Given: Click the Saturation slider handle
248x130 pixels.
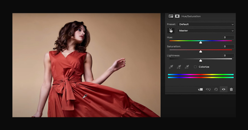Looking at the screenshot, I should [200, 51].
